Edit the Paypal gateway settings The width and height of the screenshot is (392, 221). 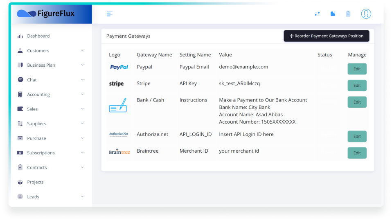pyautogui.click(x=357, y=69)
